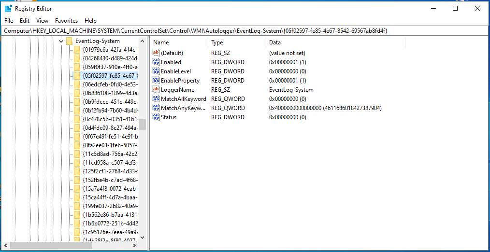Screen dimensions: 490x252
Task: Select the Status DWORD value icon
Action: [x=156, y=117]
